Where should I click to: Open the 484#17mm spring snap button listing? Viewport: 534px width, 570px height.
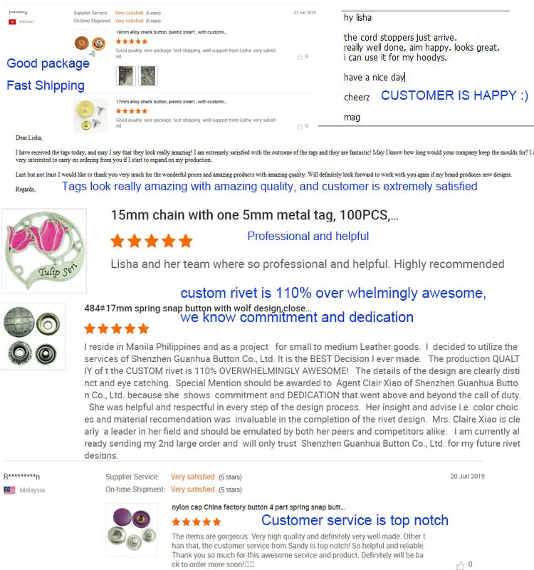click(197, 309)
